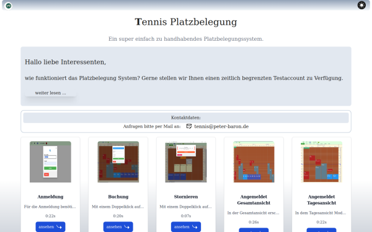Click the 'Anmeldung' card title
The width and height of the screenshot is (372, 232).
(50, 197)
